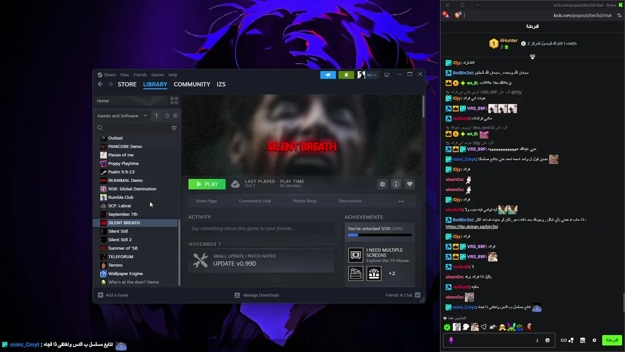
Task: Expand the Games and Software filter dropdown
Action: tap(122, 116)
